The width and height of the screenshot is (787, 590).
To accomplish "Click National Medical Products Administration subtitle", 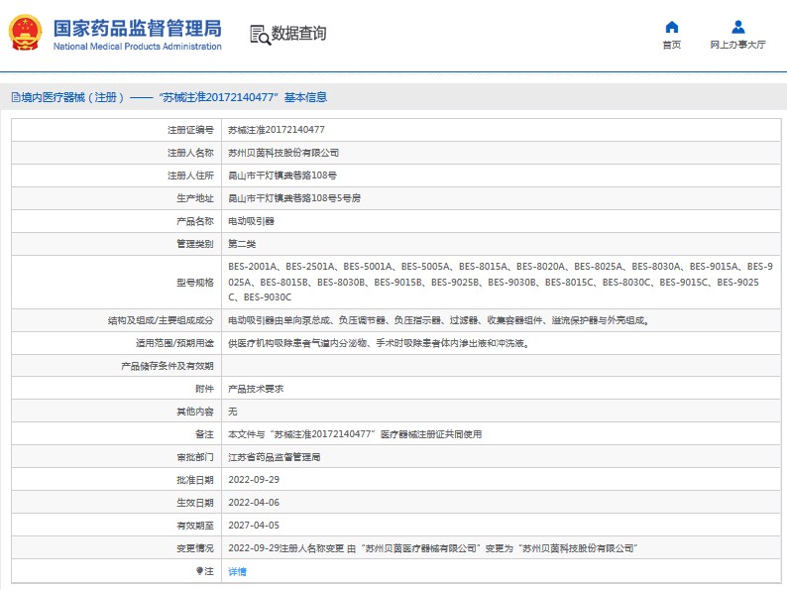I will coord(137,47).
